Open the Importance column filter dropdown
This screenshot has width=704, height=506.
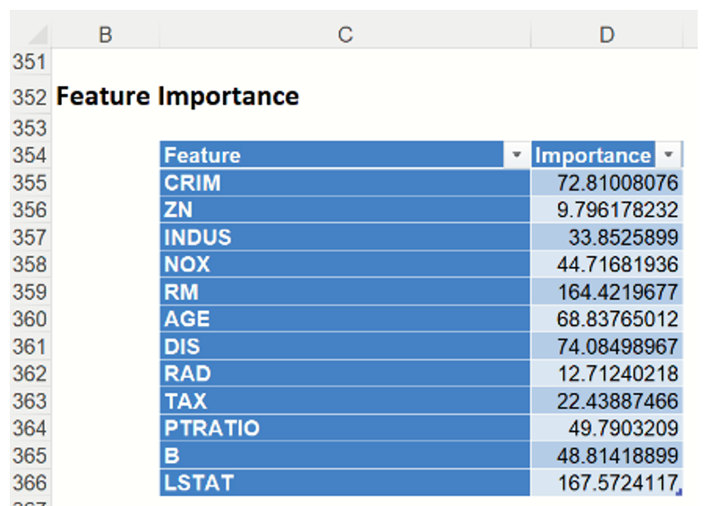coord(668,156)
